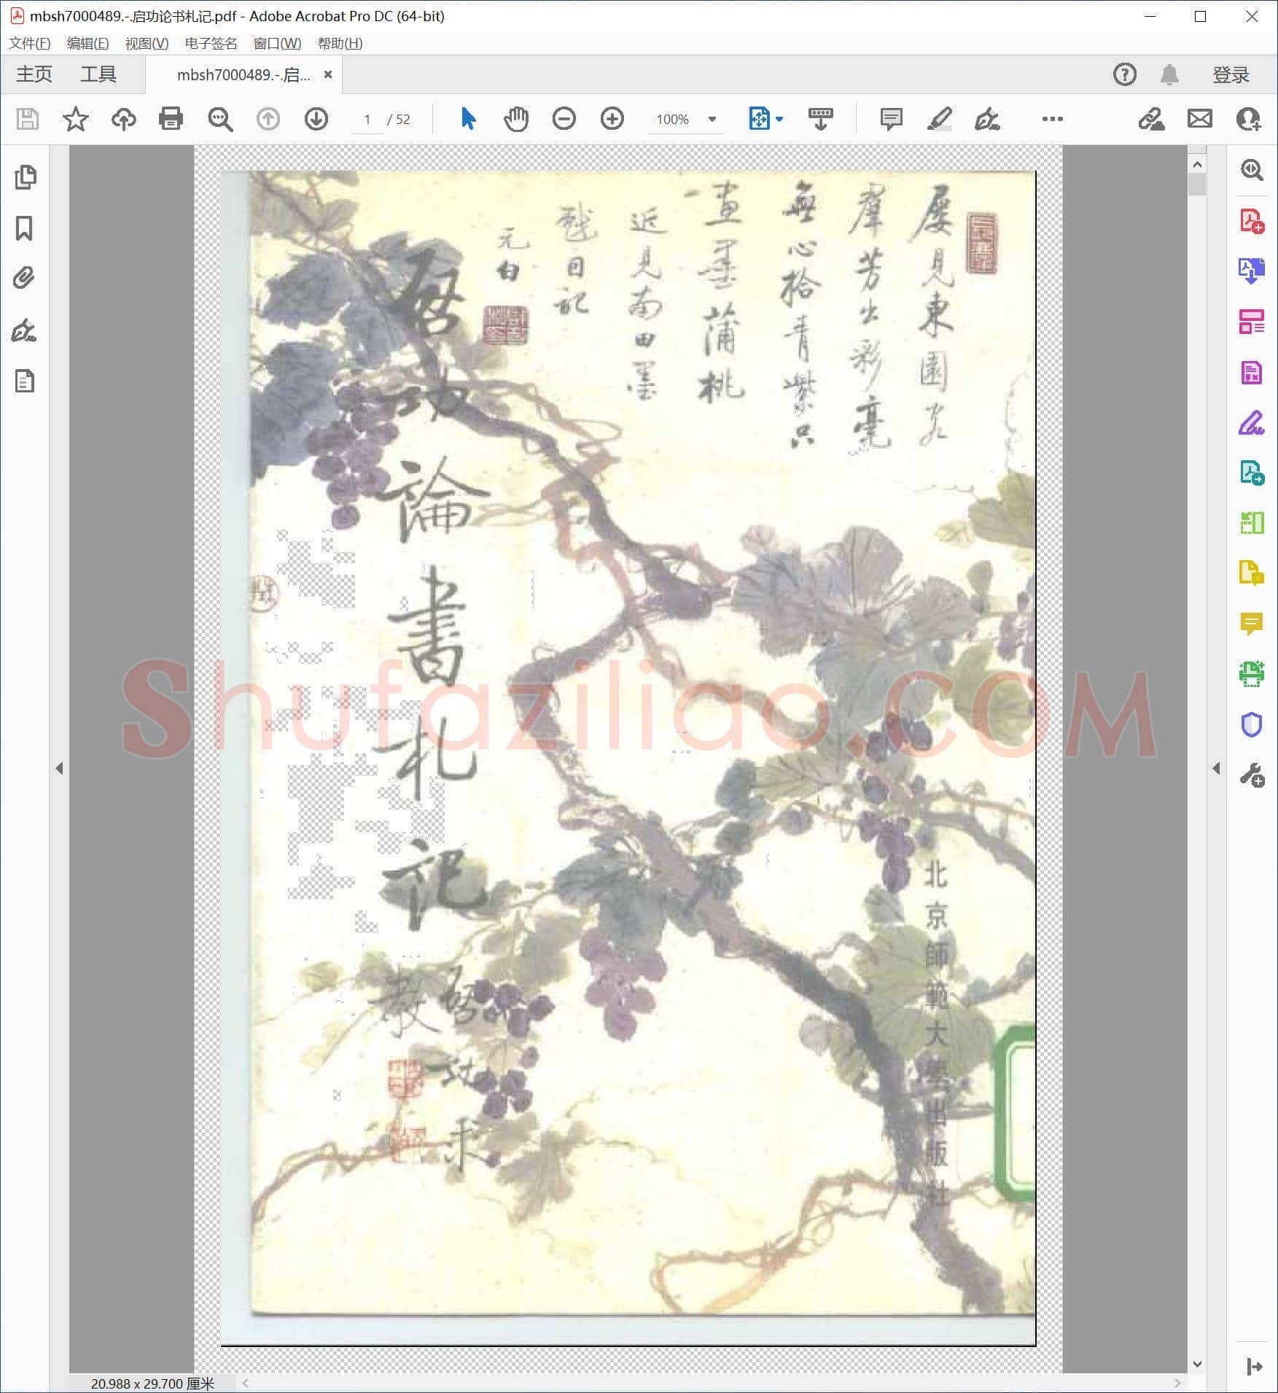Click the 登录 sign-in button

pyautogui.click(x=1231, y=74)
